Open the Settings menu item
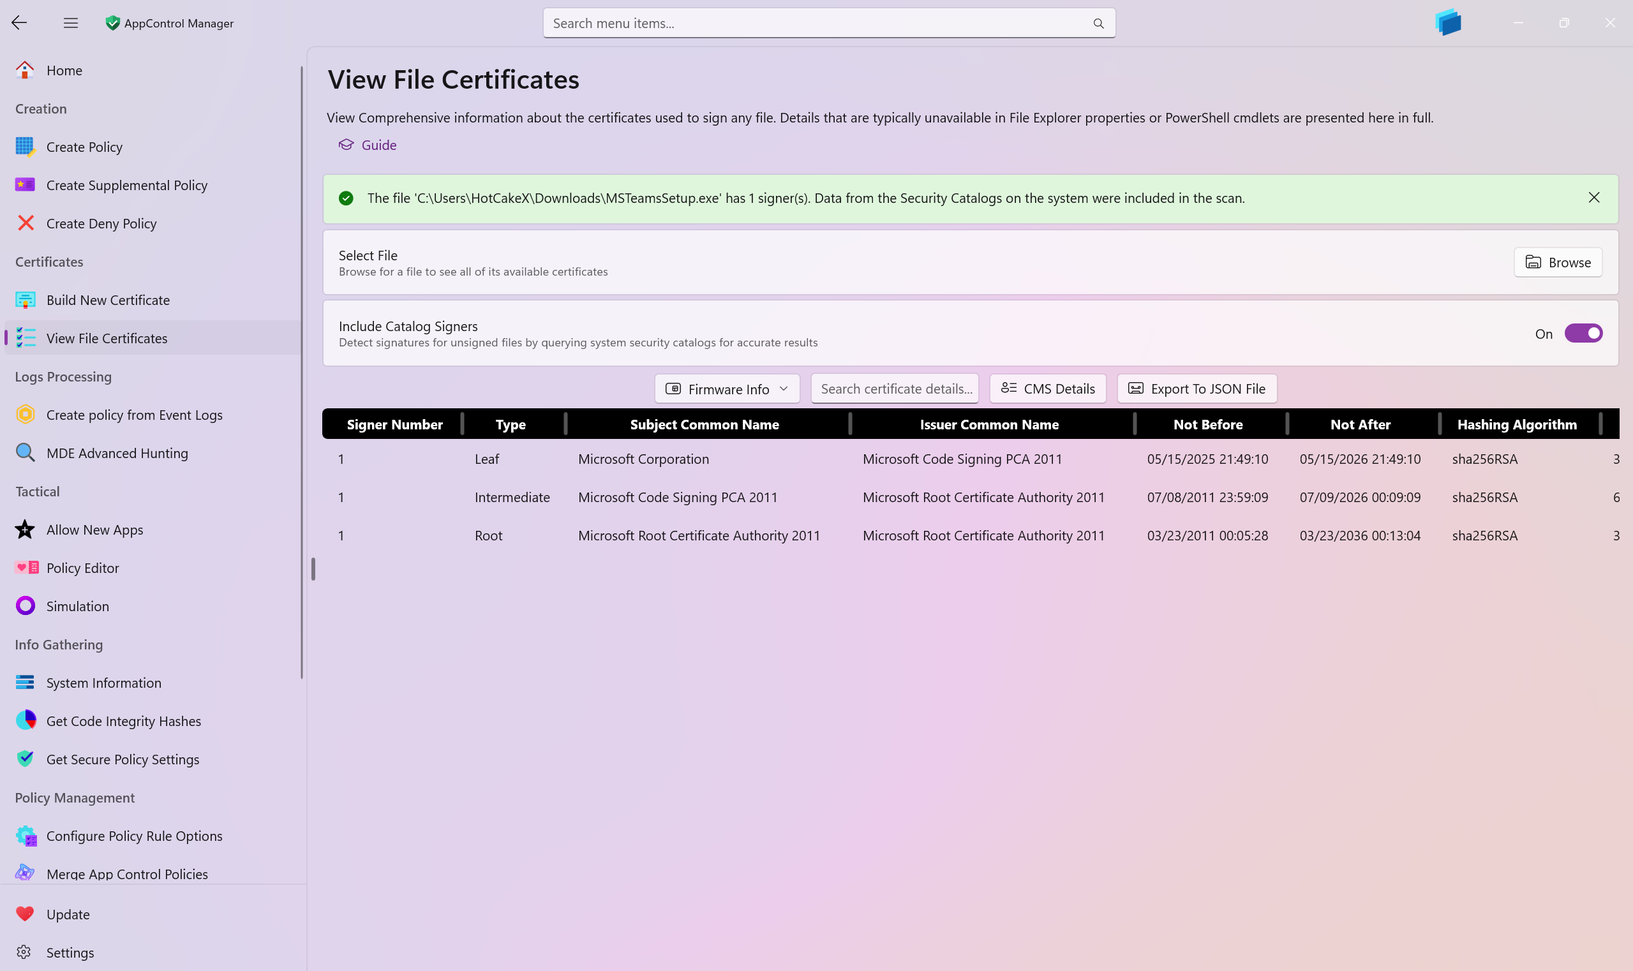The width and height of the screenshot is (1633, 971). click(x=70, y=952)
